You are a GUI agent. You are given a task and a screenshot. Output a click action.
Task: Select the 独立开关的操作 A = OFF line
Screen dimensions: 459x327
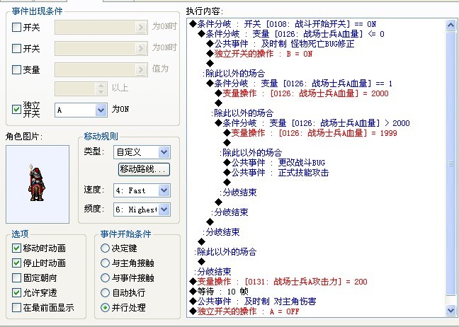(244, 311)
